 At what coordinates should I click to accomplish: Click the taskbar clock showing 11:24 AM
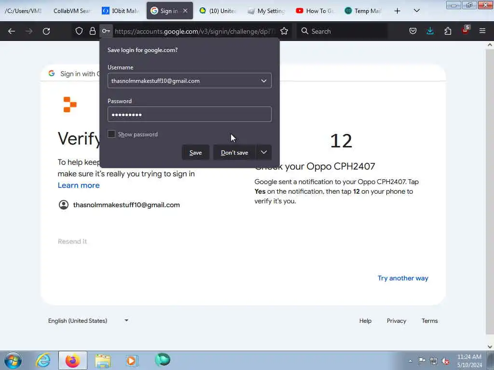pyautogui.click(x=469, y=361)
